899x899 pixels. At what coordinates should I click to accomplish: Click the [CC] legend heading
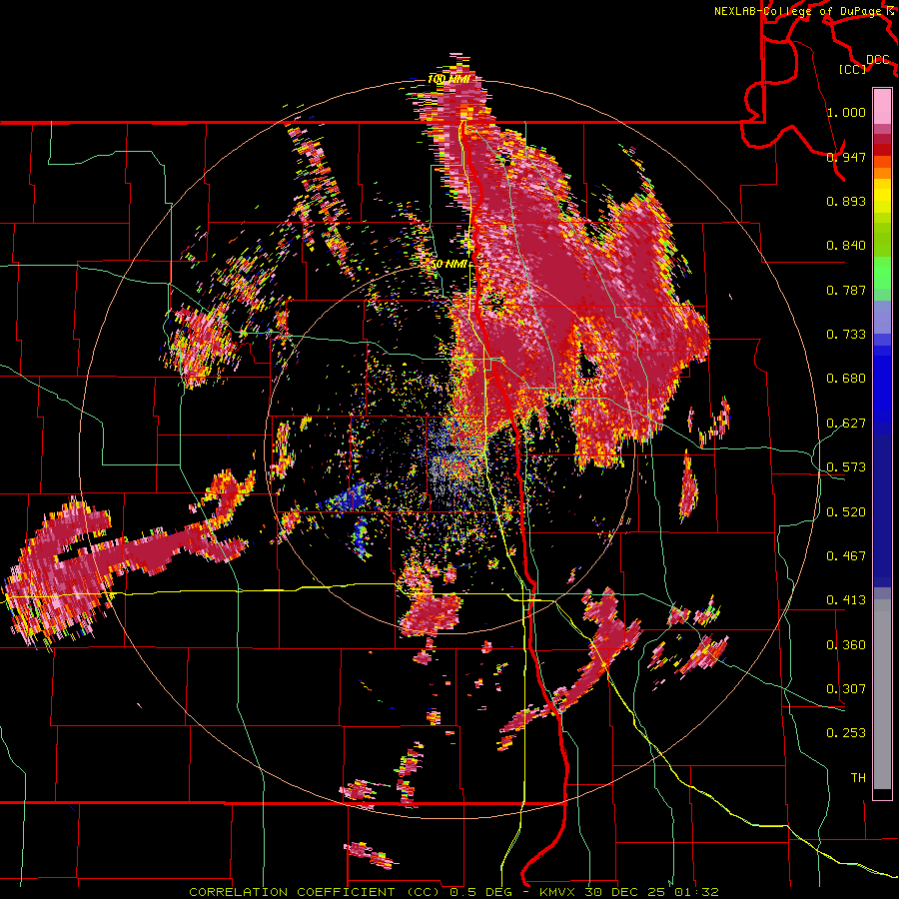[x=852, y=69]
